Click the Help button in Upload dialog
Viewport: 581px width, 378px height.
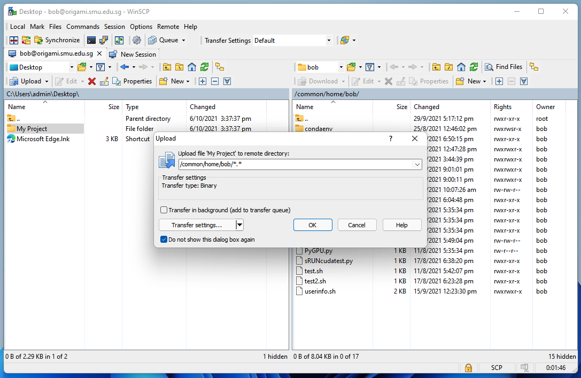pos(401,225)
